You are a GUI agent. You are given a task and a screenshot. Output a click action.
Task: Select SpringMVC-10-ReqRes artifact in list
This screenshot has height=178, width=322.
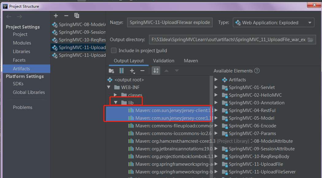(79, 40)
